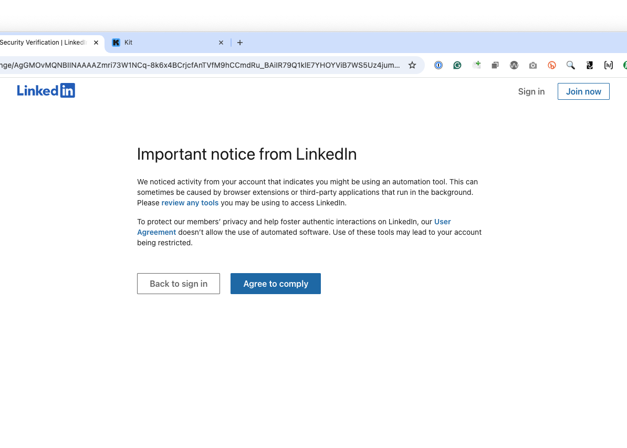The width and height of the screenshot is (627, 448).
Task: Click the magnifying glass extension icon
Action: tap(571, 65)
